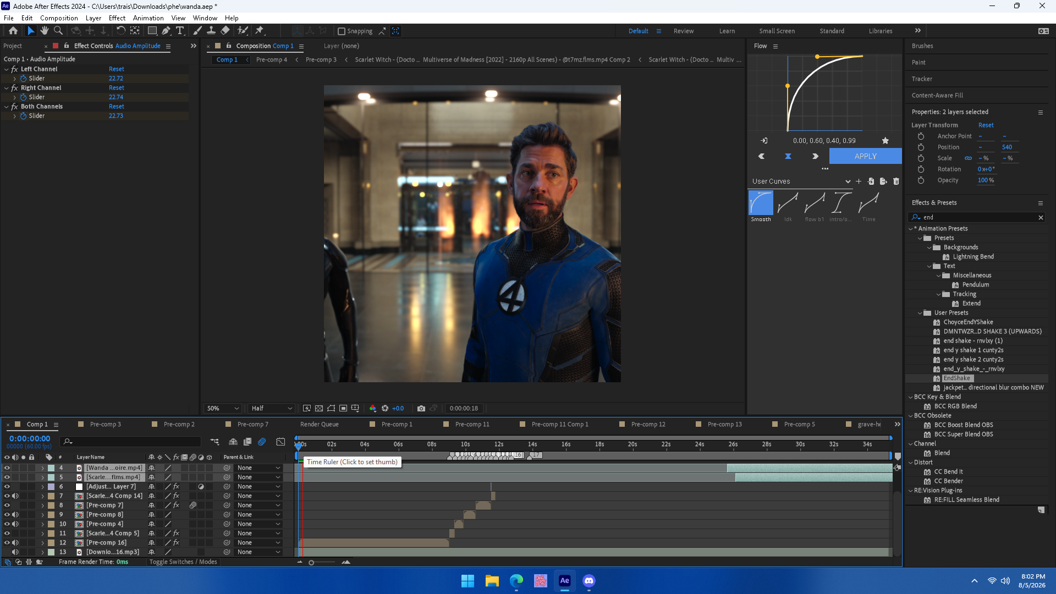This screenshot has width=1056, height=594.
Task: Collapse the Animation Presets folder
Action: [910, 229]
